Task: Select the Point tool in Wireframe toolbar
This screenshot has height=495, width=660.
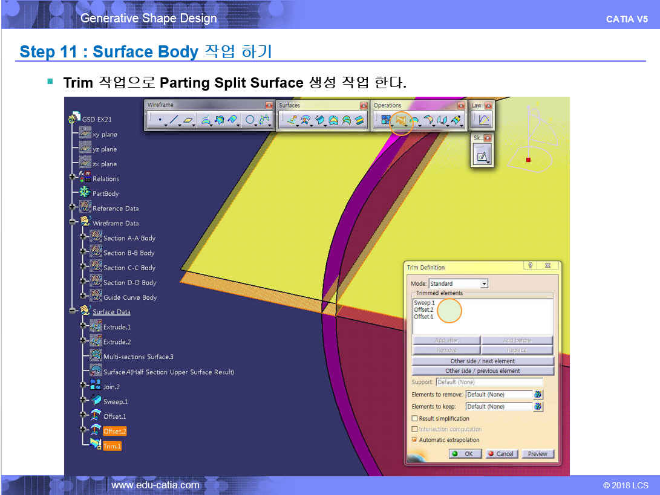Action: [159, 121]
